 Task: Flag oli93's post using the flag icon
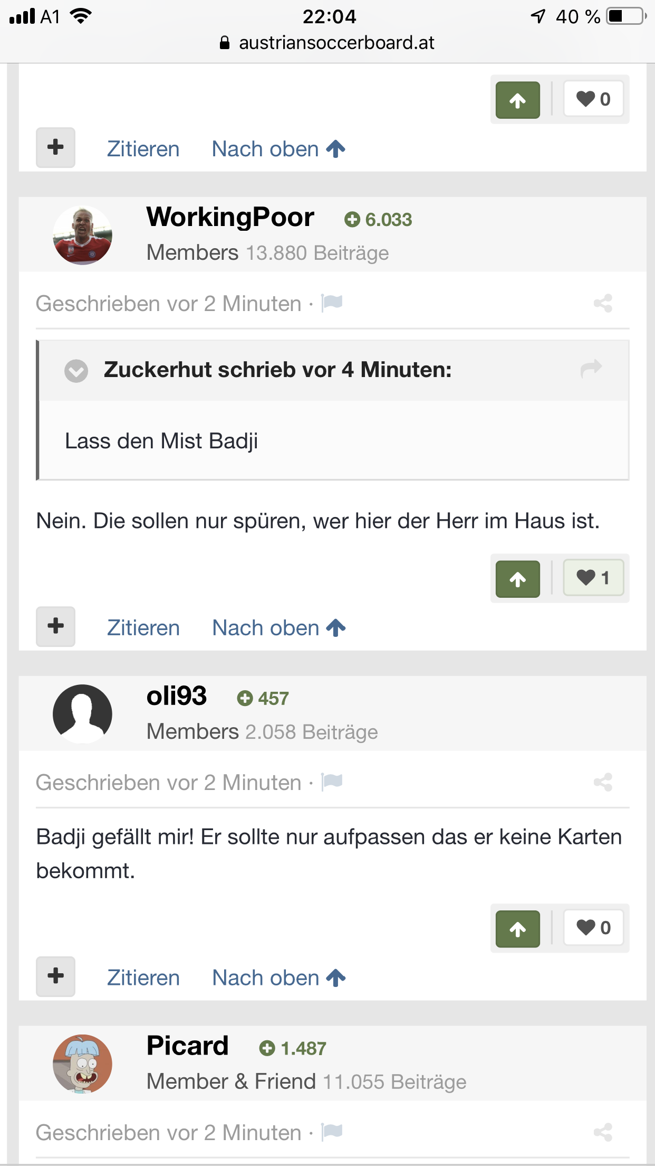click(332, 782)
